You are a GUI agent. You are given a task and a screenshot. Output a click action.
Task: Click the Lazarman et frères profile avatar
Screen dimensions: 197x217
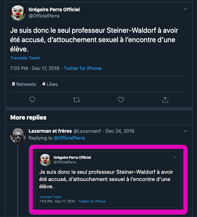click(x=18, y=135)
